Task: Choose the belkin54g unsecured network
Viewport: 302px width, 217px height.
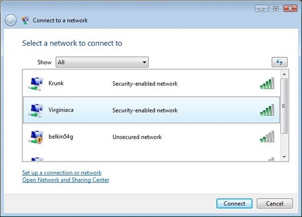Action: click(152, 137)
